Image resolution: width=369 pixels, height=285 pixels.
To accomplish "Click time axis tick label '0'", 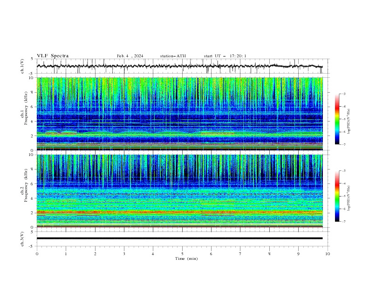I will pos(37,254).
